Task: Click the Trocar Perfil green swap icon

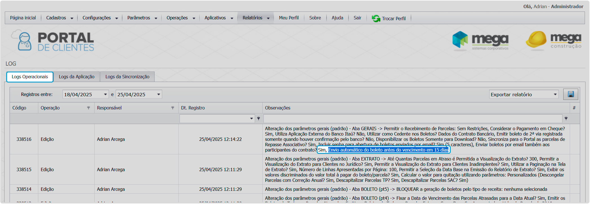Action: 376,19
